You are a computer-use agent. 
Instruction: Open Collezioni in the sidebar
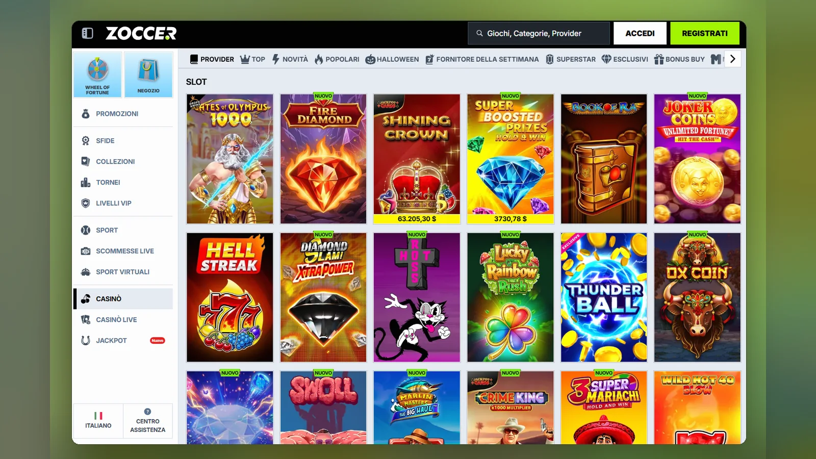pyautogui.click(x=123, y=162)
